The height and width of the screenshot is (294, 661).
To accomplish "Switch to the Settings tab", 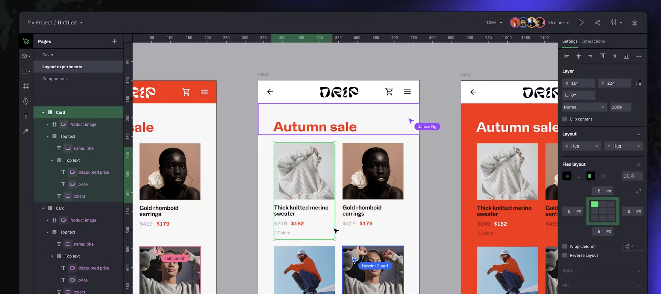I will [570, 41].
